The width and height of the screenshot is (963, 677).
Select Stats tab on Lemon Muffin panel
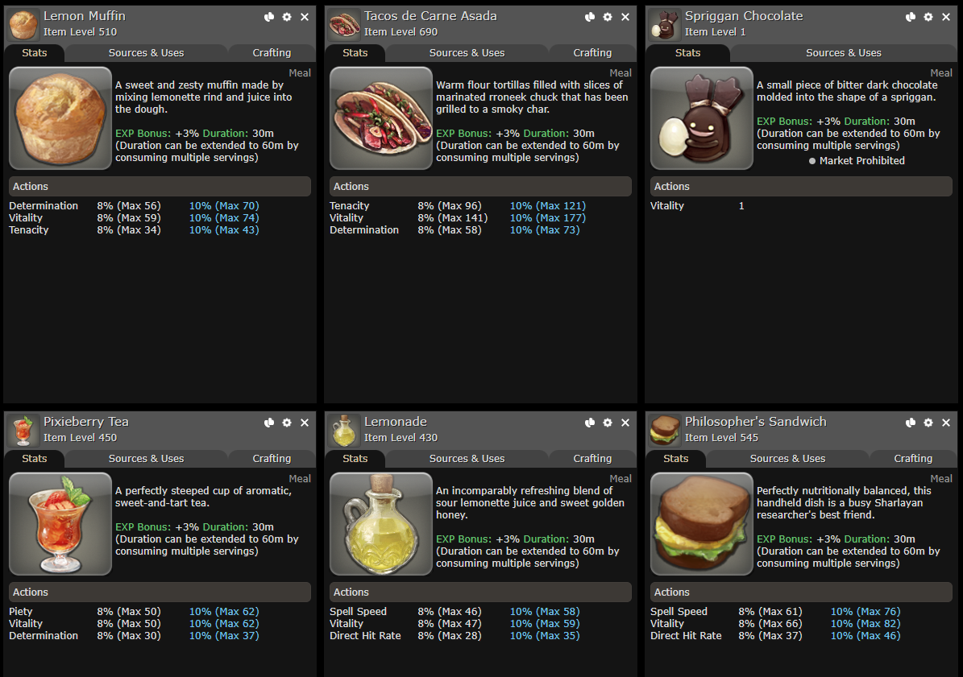coord(35,53)
